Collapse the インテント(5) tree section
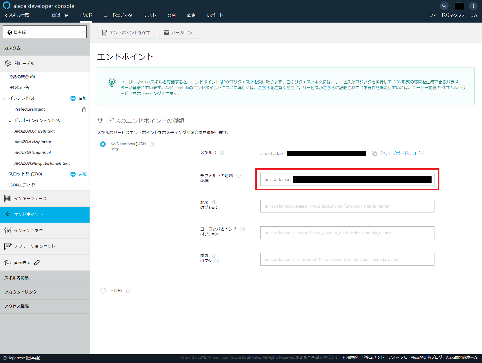The image size is (482, 363). [x=4, y=98]
